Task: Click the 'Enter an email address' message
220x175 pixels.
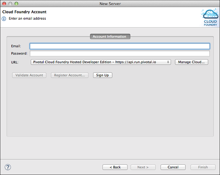Action: (x=27, y=18)
